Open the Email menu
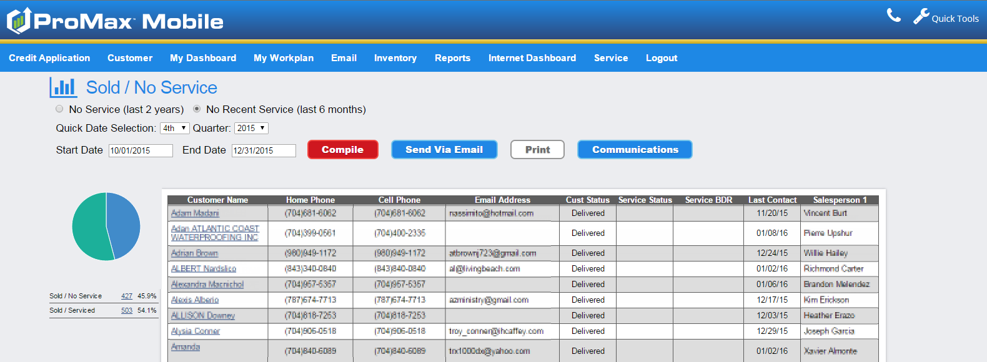987x362 pixels. (344, 58)
